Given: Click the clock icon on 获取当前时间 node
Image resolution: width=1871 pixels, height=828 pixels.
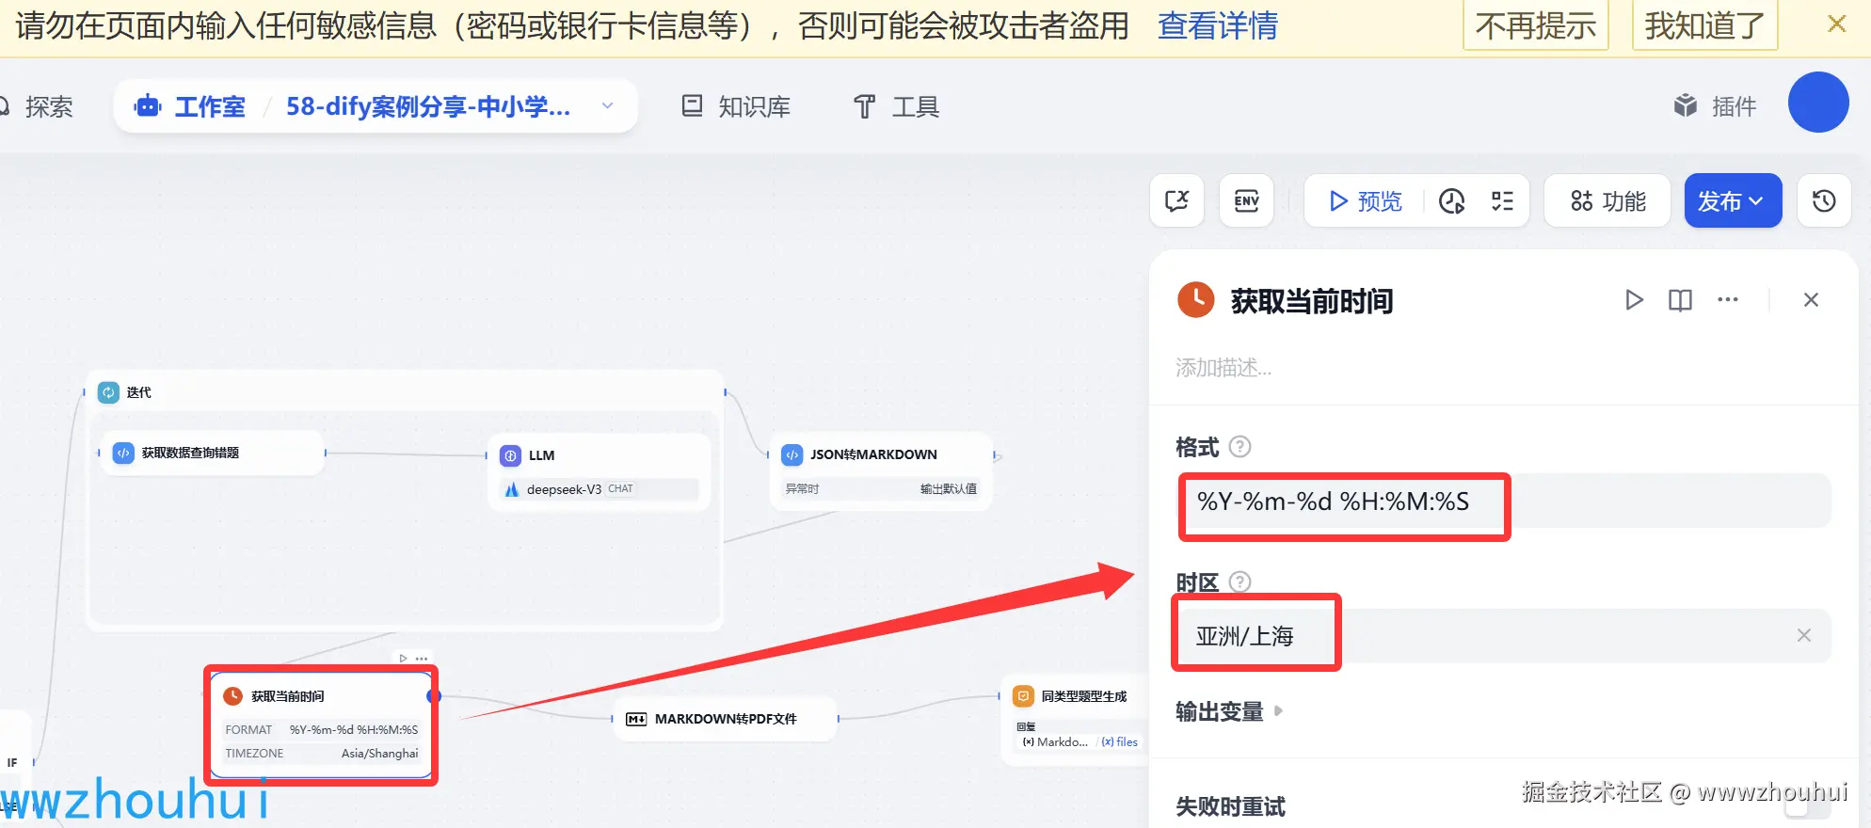Looking at the screenshot, I should pyautogui.click(x=232, y=696).
